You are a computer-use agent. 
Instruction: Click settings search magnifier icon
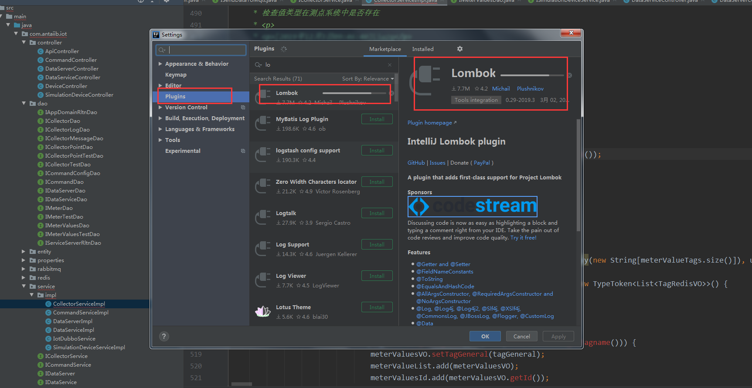[162, 50]
